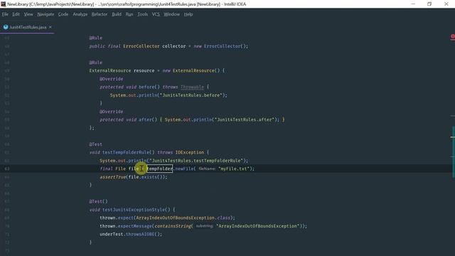This screenshot has width=455, height=256.
Task: Click the expectMessage method call
Action: coord(135,226)
